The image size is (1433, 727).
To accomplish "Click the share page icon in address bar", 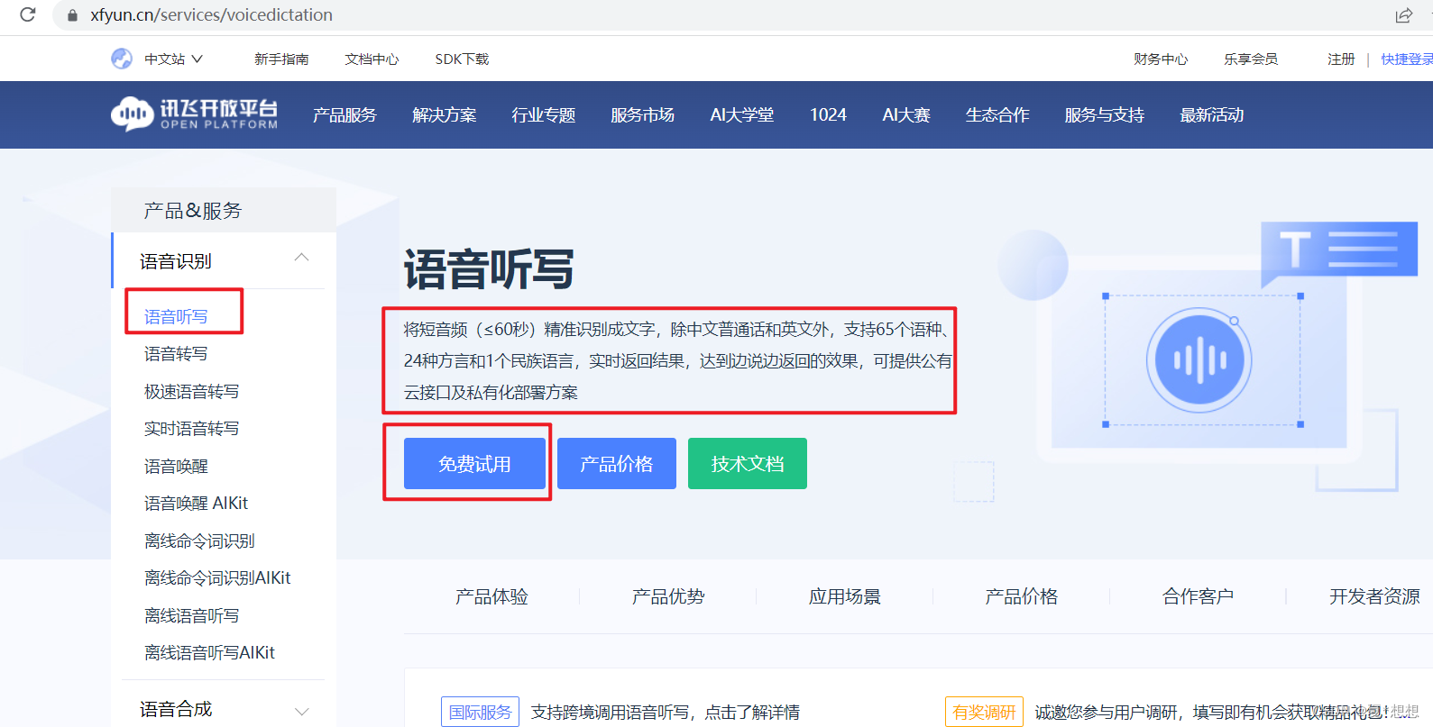I will click(1404, 15).
